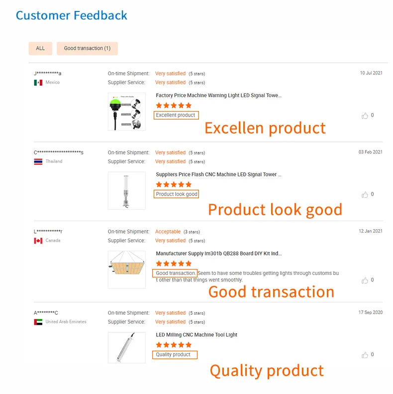
Task: Click the green signal tower light thumbnail
Action: click(x=126, y=112)
